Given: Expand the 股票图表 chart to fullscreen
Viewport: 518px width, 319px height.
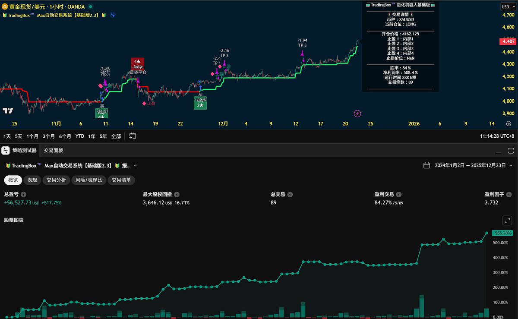Looking at the screenshot, I should [507, 220].
